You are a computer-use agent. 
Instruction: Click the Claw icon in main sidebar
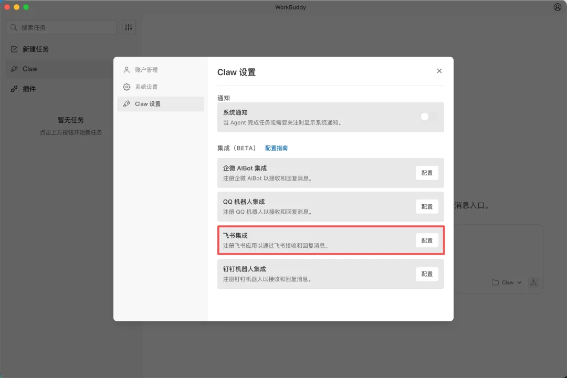[14, 69]
